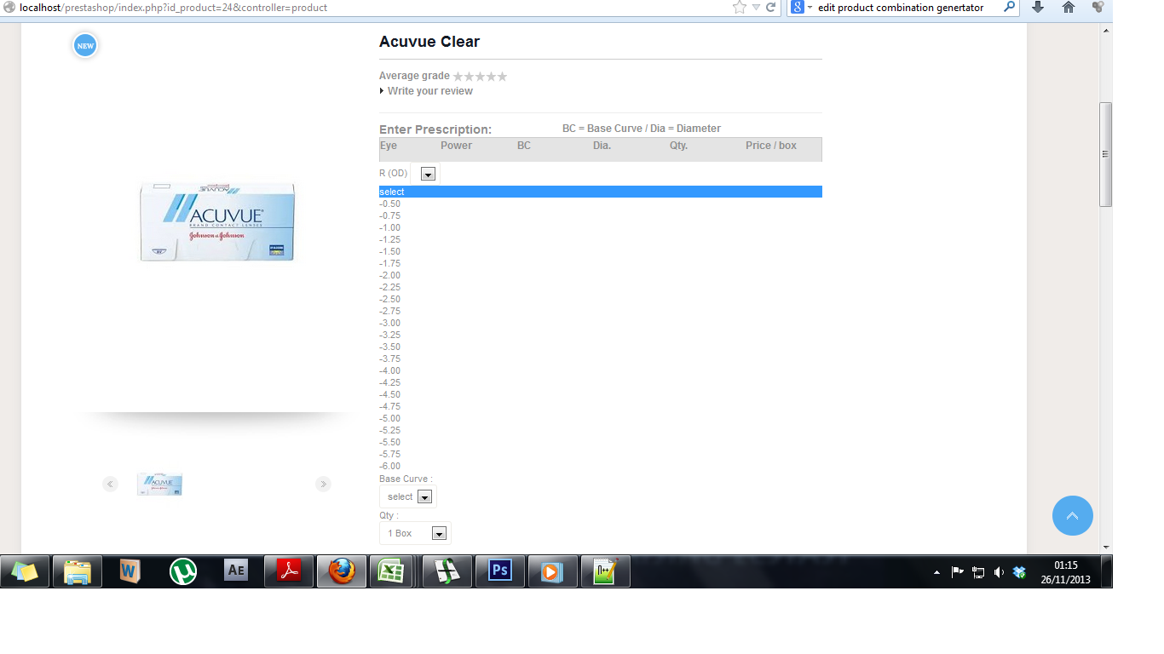Click the Write your review link
Viewport: 1164px width, 654px height.
pos(430,91)
